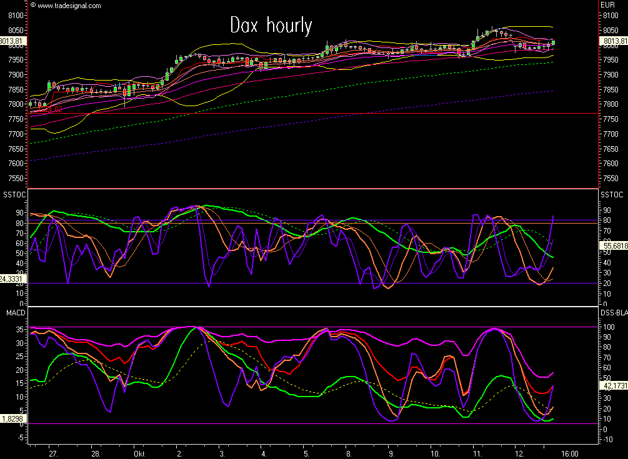This screenshot has height=459, width=628.
Task: Click the www.tradesignal.com copyright link
Action: pyautogui.click(x=69, y=6)
